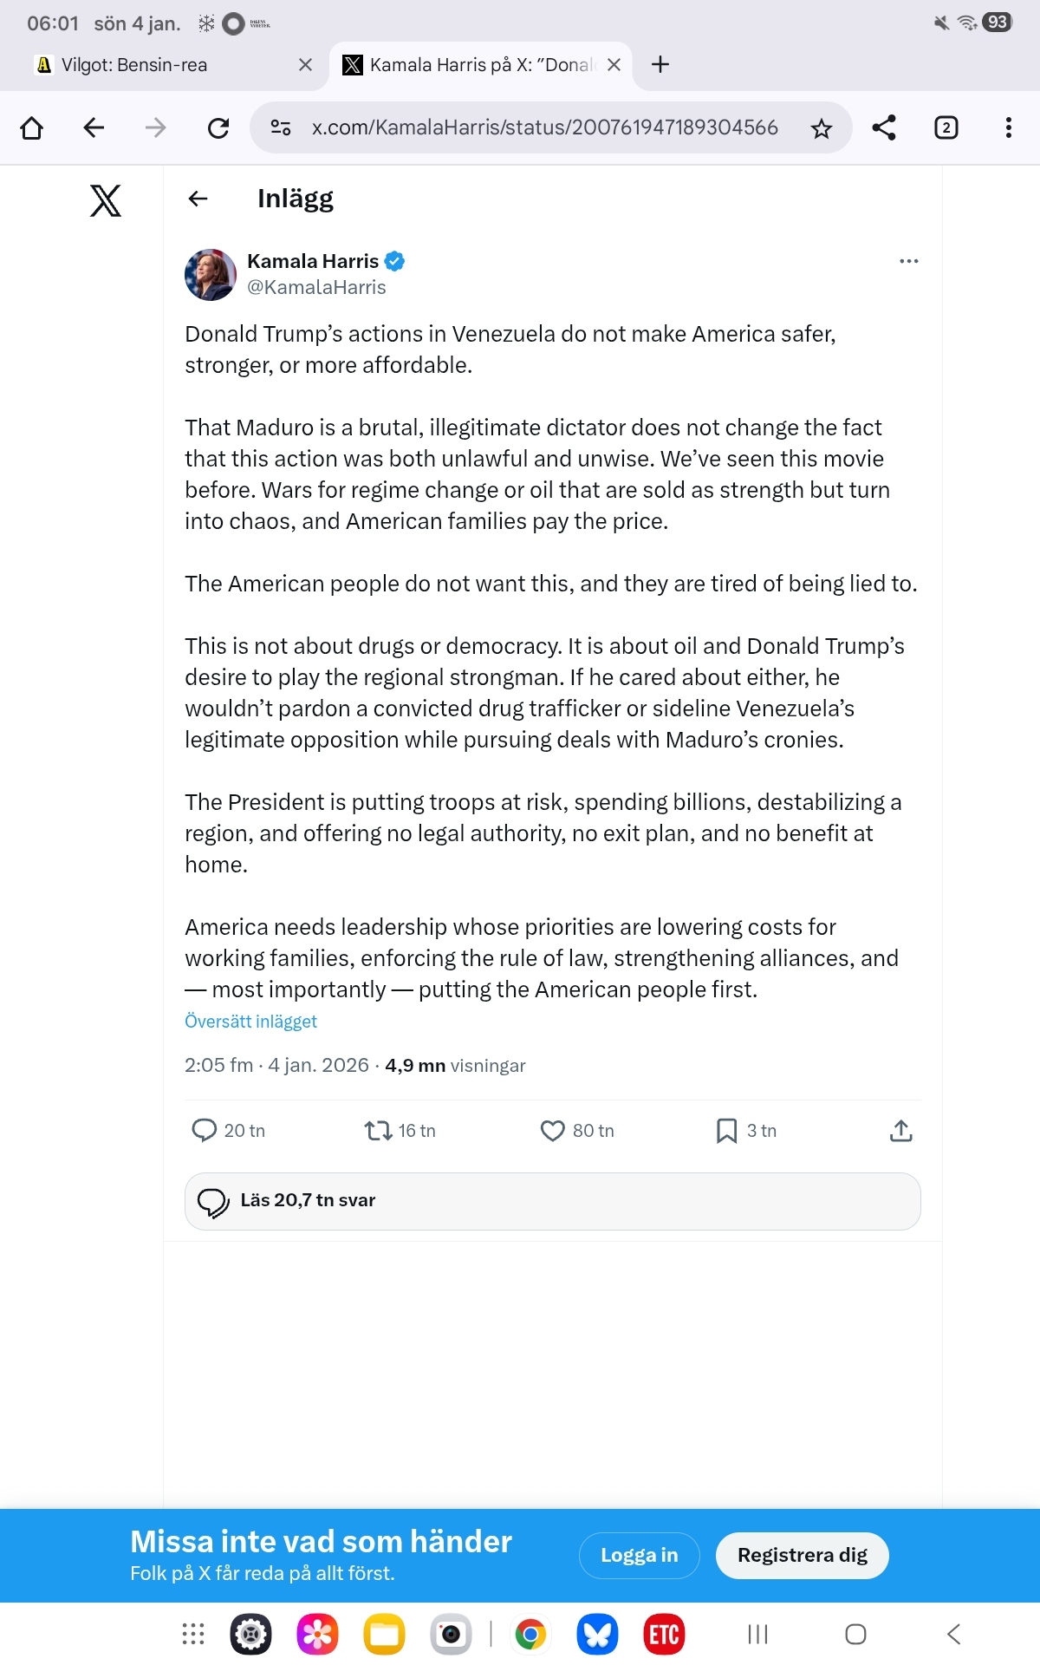Screen dimensions: 1040x1665
Task: Go back using the Inlägg arrow
Action: click(198, 199)
